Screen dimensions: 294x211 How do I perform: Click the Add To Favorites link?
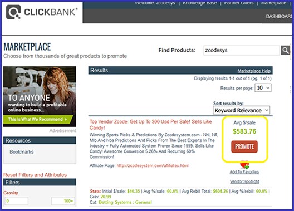coord(244,172)
